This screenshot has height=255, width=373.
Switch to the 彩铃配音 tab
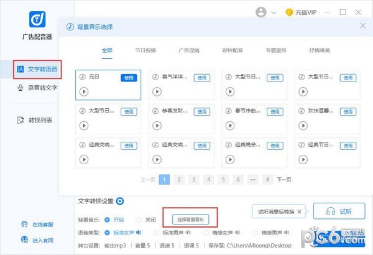(x=233, y=50)
